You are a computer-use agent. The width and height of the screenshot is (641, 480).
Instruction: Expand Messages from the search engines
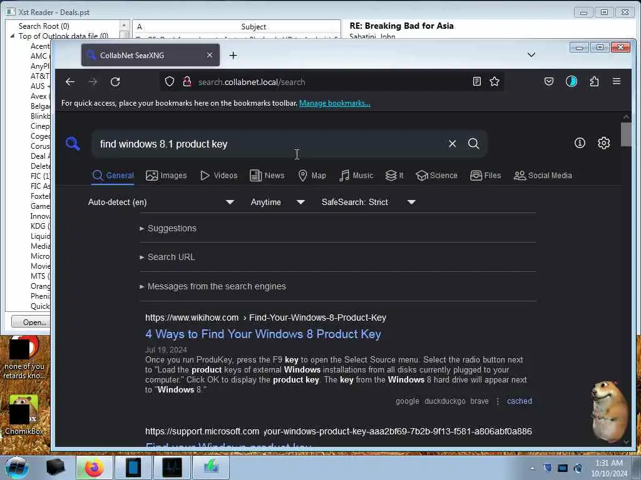[x=213, y=286]
